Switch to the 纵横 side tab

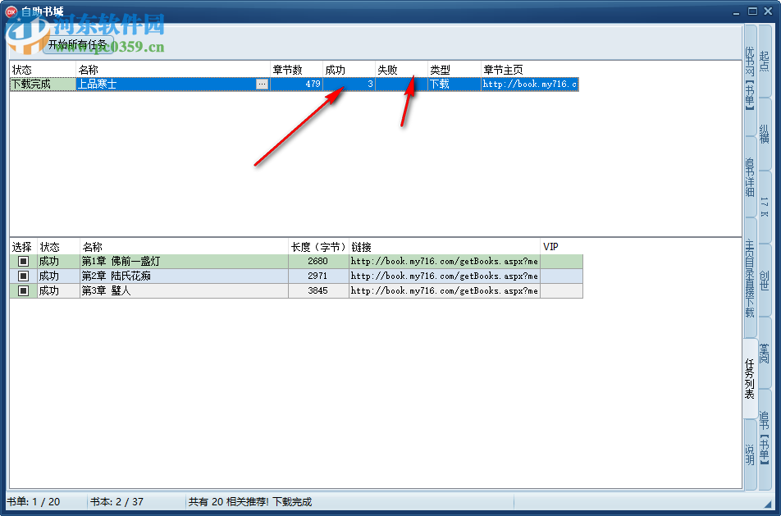coord(765,134)
